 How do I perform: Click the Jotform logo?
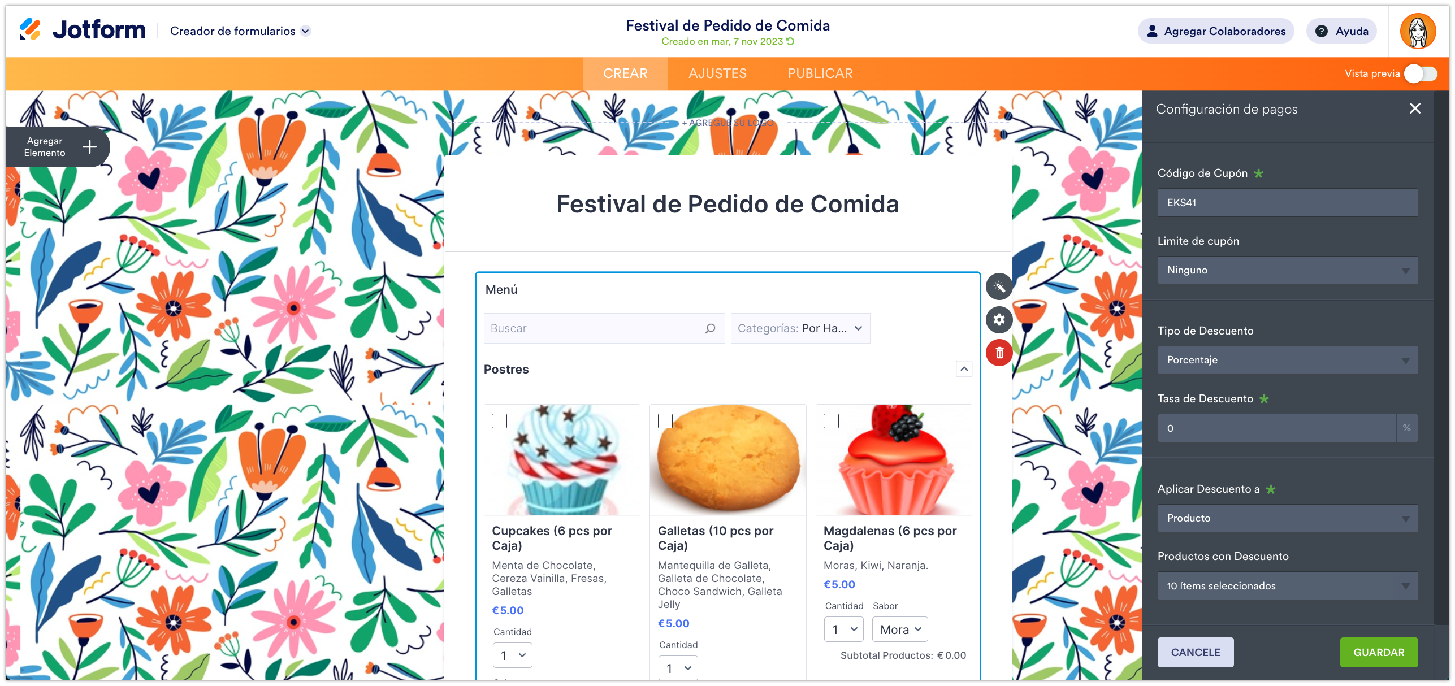click(x=83, y=30)
